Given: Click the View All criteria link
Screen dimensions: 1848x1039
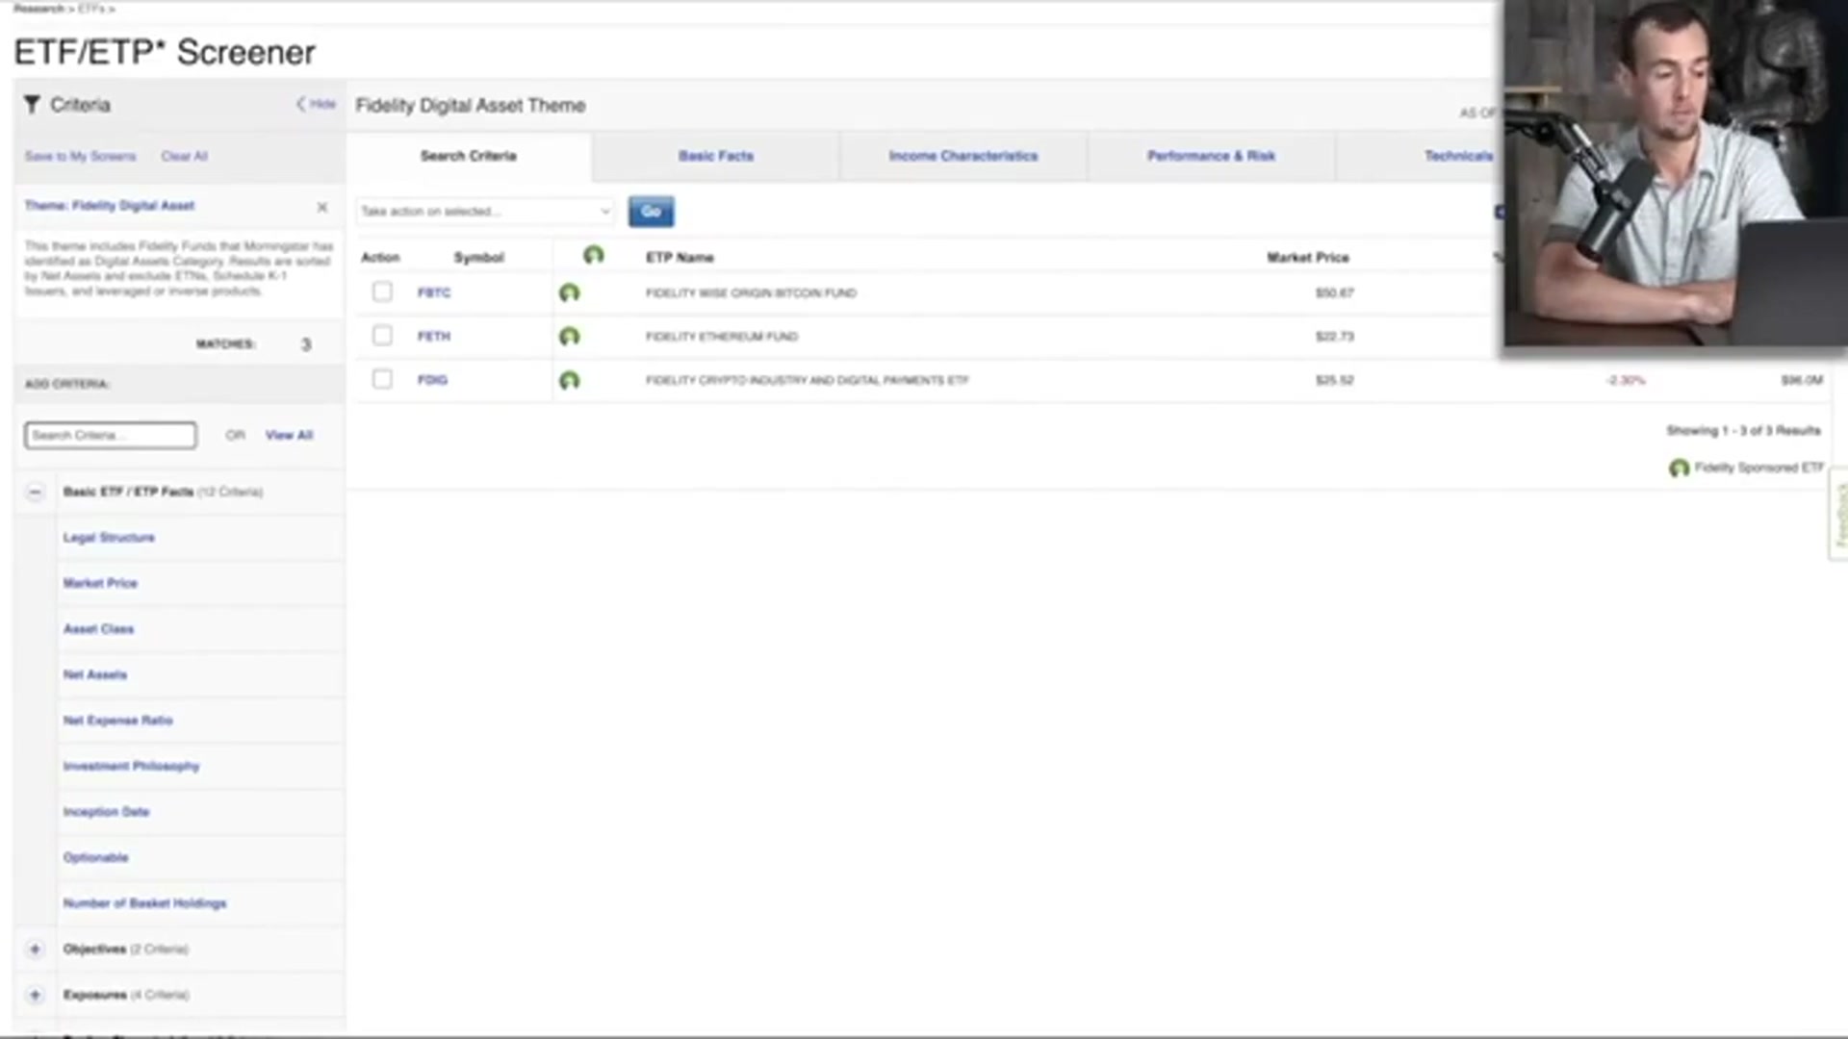Looking at the screenshot, I should [289, 436].
